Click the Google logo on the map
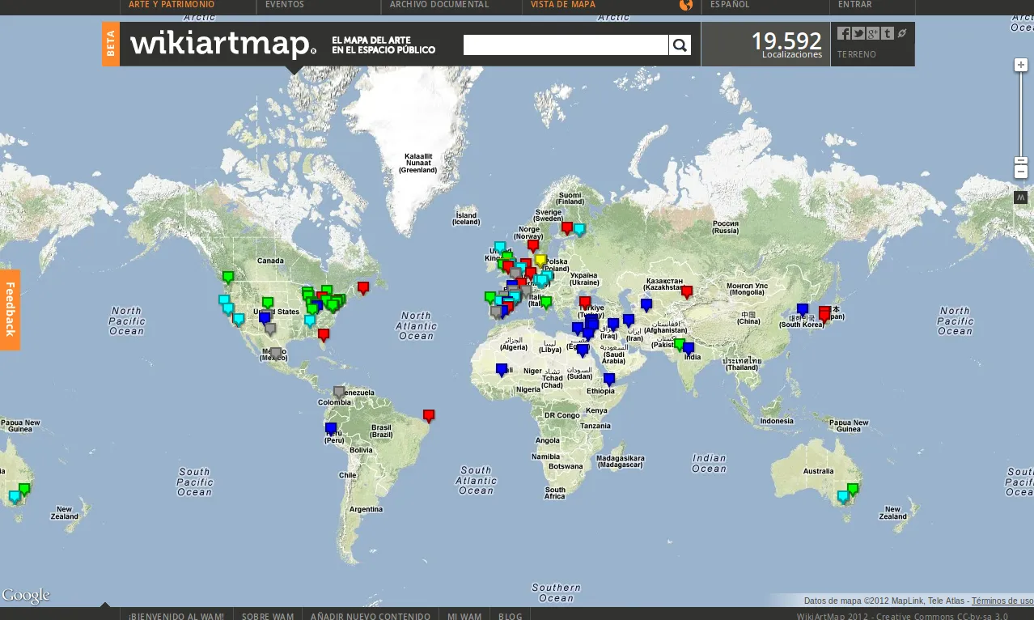 coord(26,596)
